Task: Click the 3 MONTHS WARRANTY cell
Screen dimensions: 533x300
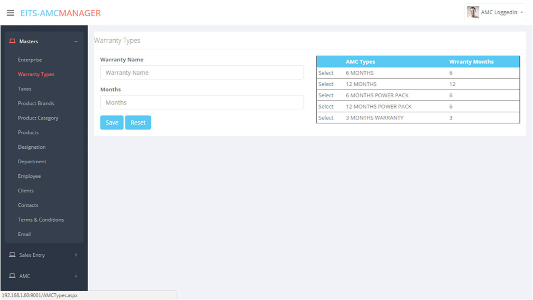Action: [375, 118]
